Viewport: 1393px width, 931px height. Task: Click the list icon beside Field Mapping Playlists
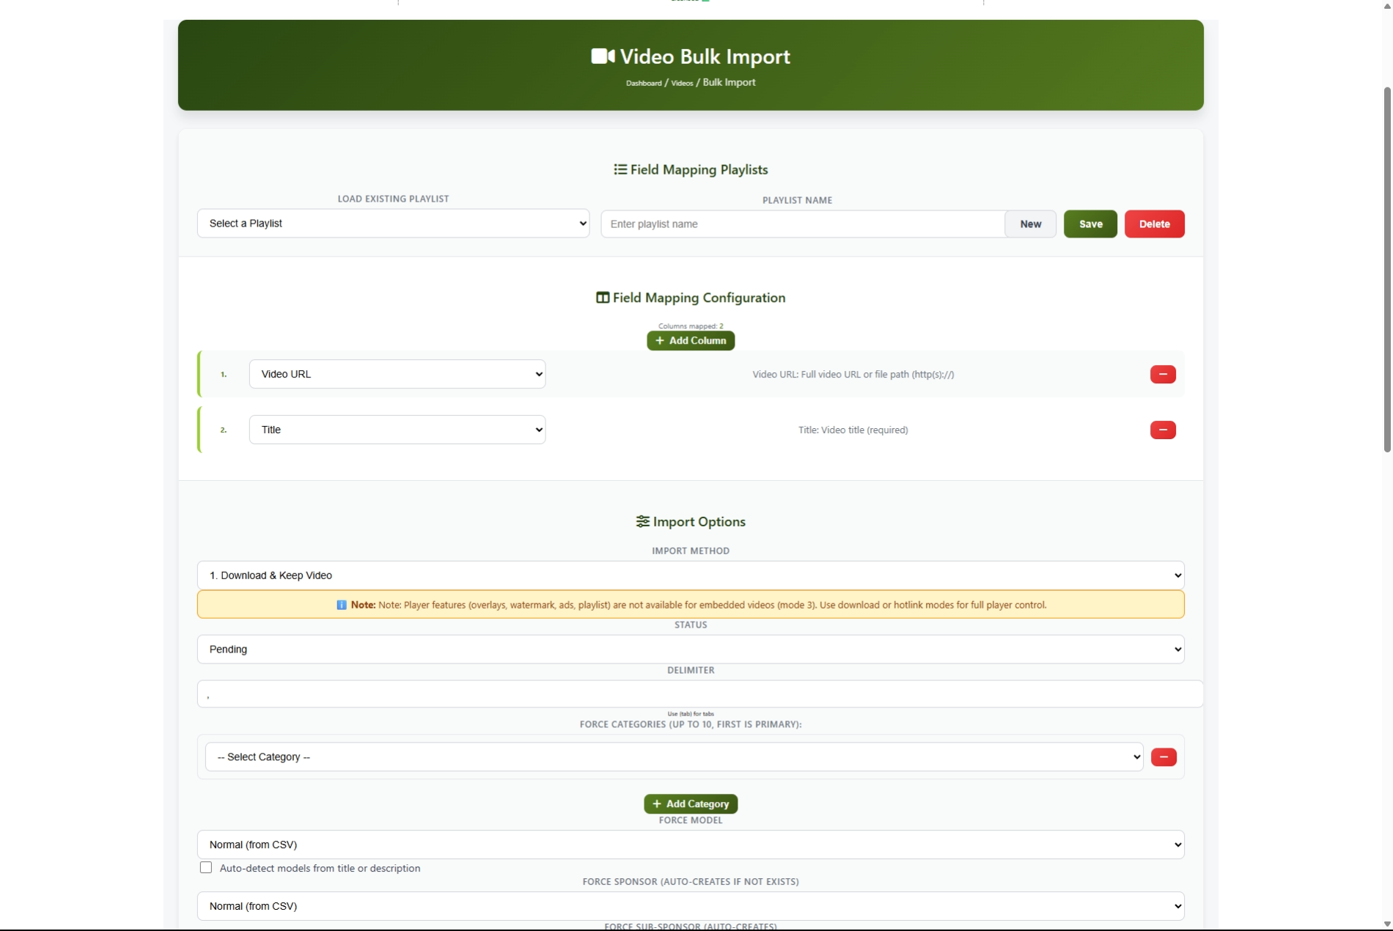[x=620, y=169]
